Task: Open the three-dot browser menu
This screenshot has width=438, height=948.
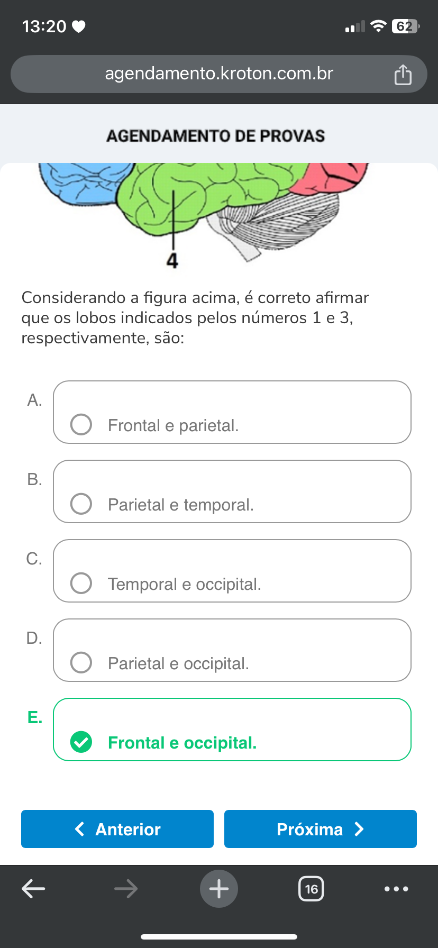Action: 396,889
